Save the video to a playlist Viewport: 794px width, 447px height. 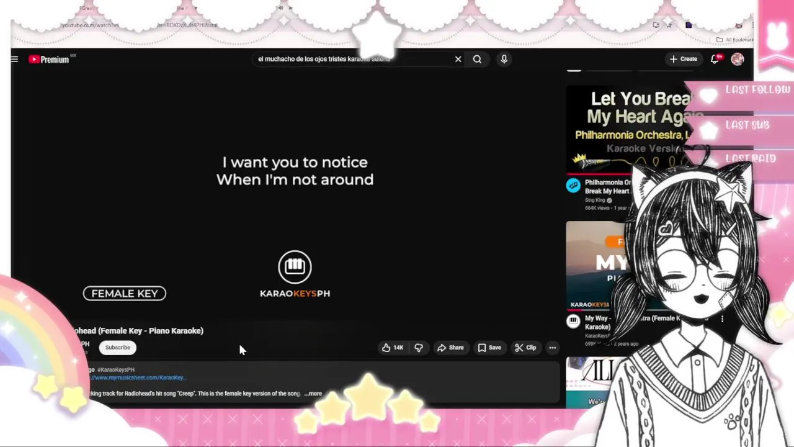point(489,348)
